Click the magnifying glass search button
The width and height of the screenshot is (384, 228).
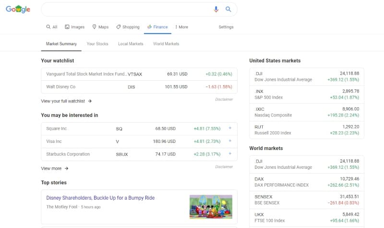[x=228, y=9]
